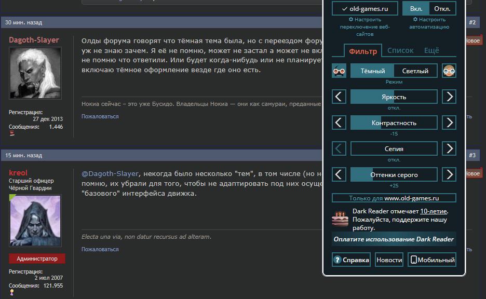
Task: Click the 15 мин. назад timestamp
Action: (x=23, y=155)
